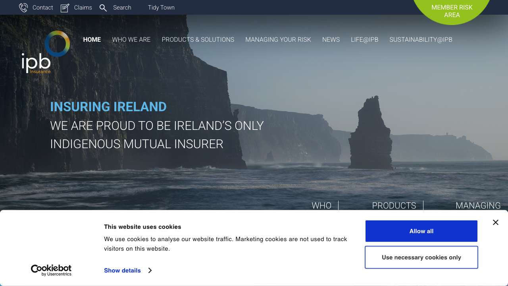The width and height of the screenshot is (508, 286).
Task: Click the Contact phone icon
Action: click(23, 8)
